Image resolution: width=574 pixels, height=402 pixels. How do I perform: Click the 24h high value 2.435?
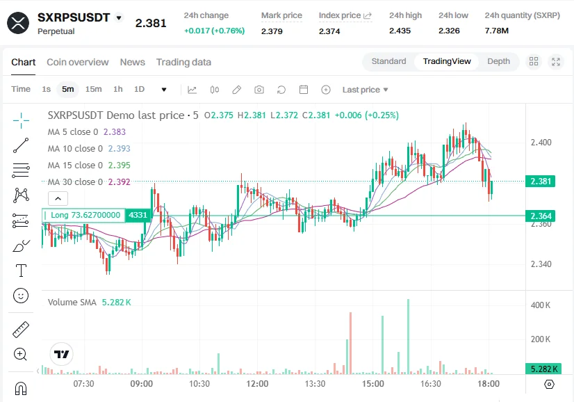[x=400, y=31]
